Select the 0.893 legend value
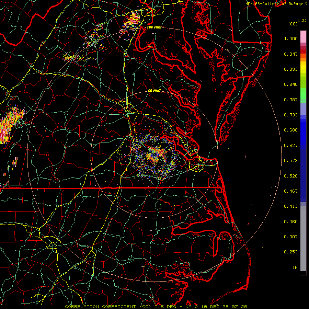Image resolution: width=309 pixels, height=309 pixels. pos(291,69)
